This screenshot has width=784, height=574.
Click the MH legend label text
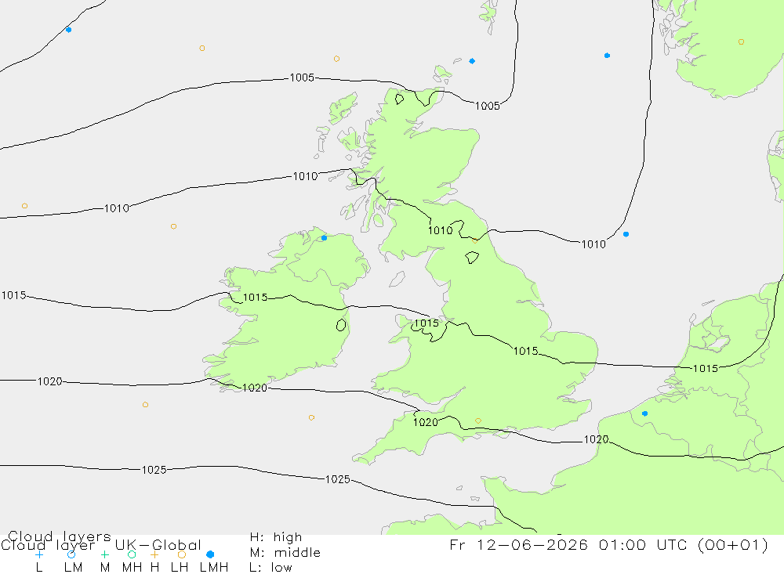(132, 568)
